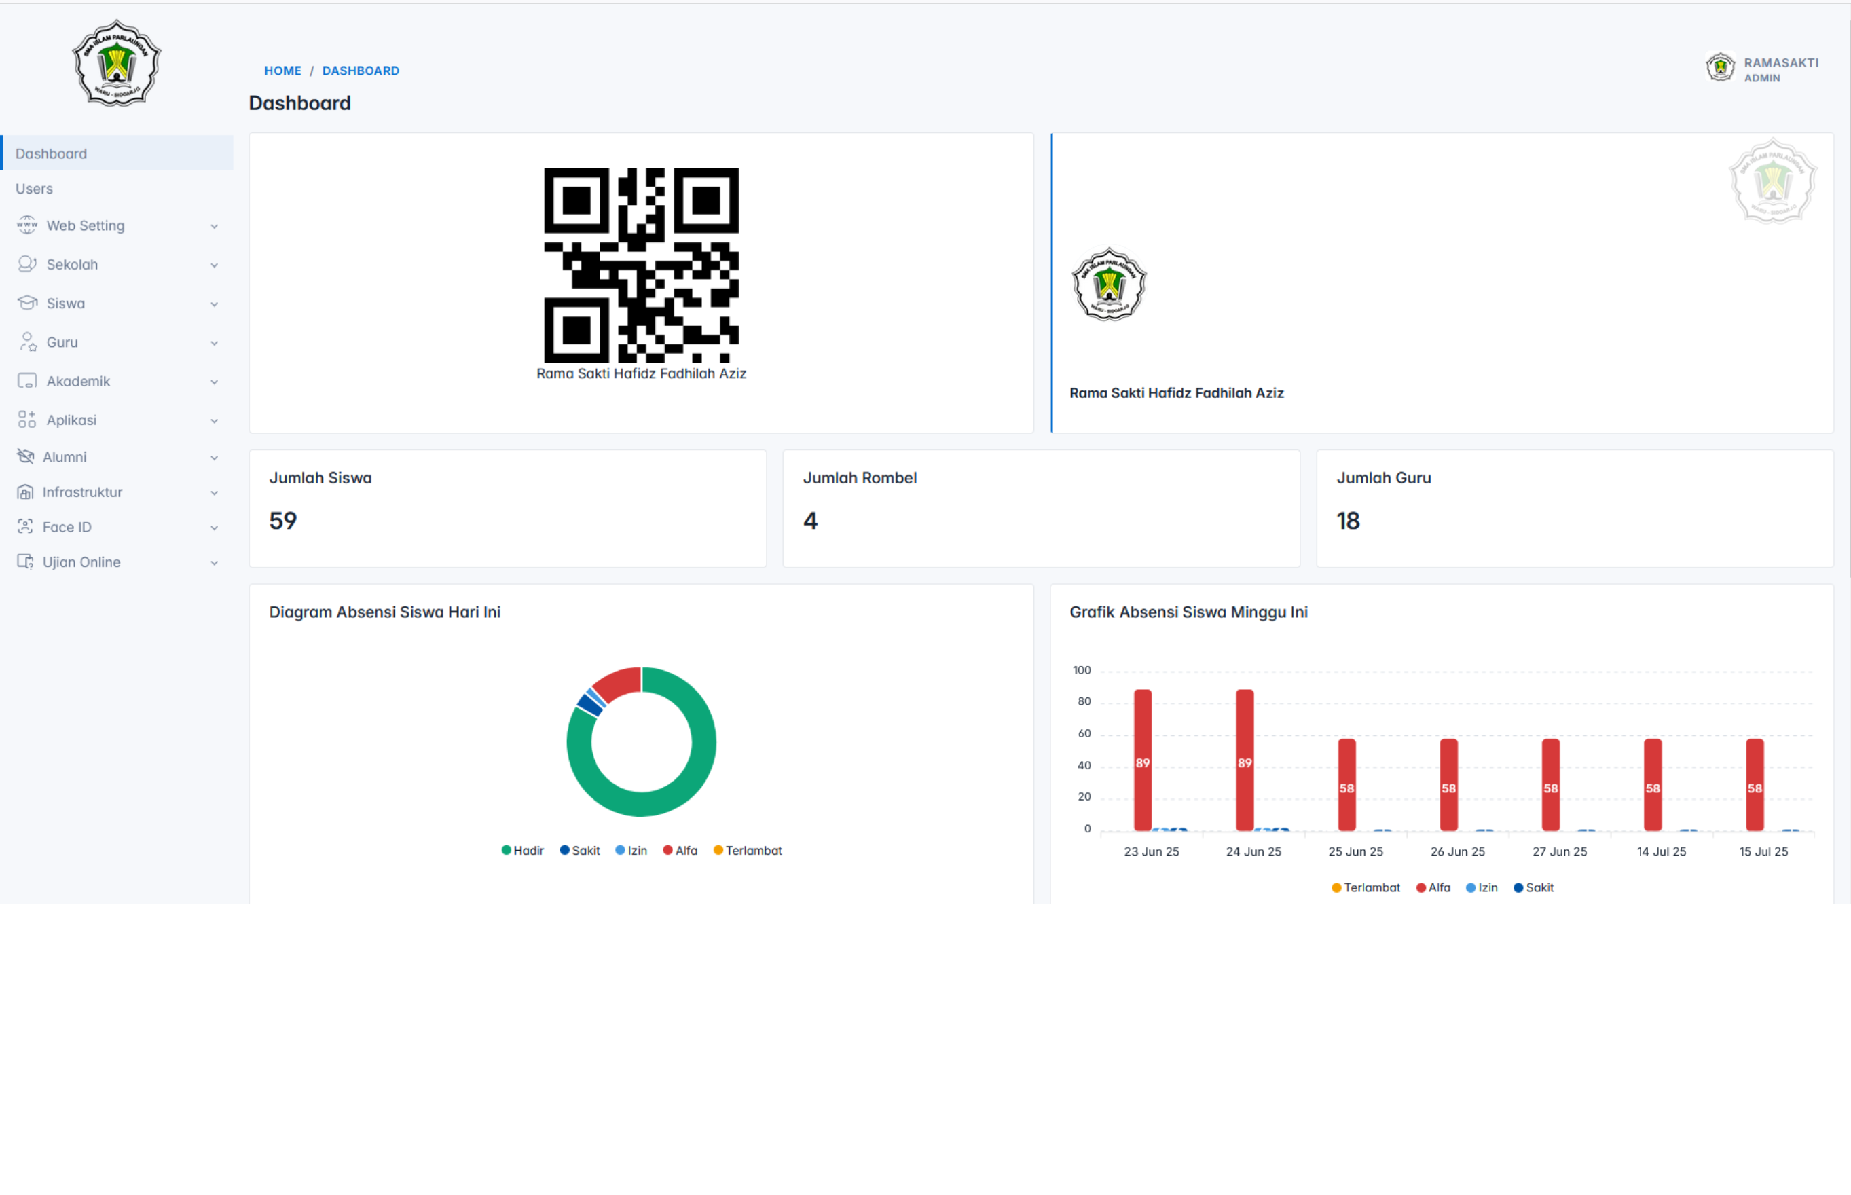Click the Siswa graduation cap icon
This screenshot has width=1851, height=1195.
27,303
